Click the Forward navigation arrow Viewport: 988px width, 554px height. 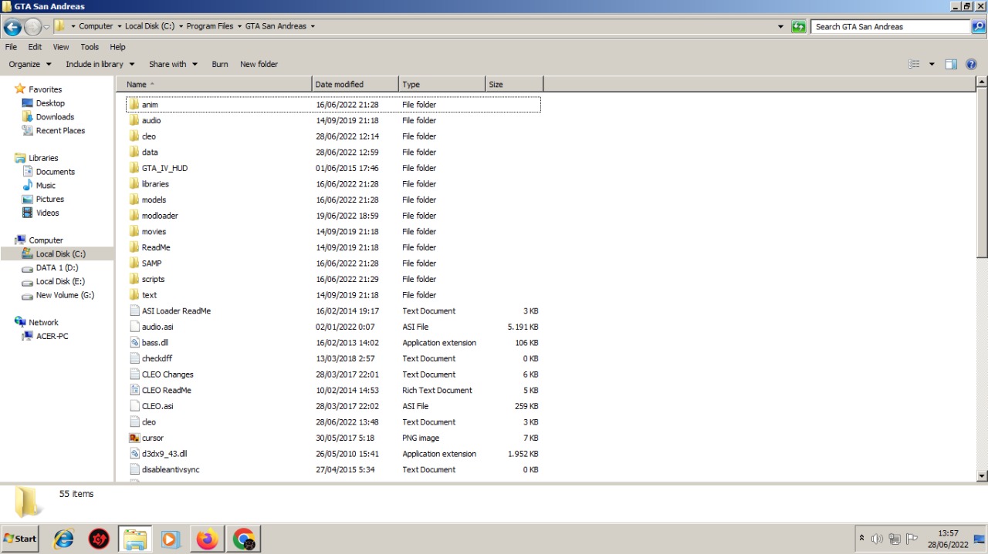[32, 27]
